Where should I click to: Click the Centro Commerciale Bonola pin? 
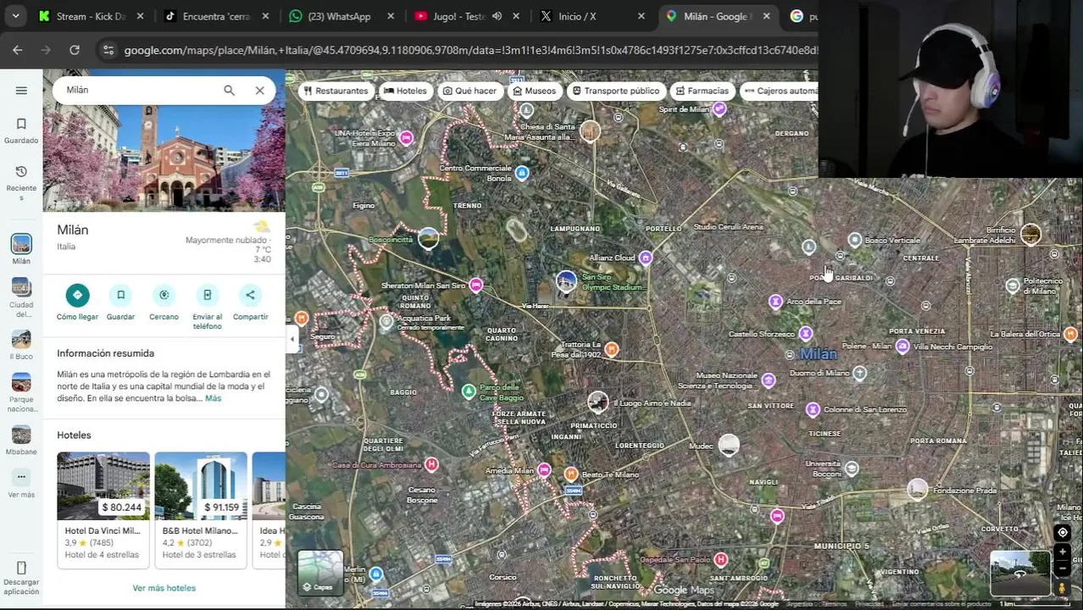click(x=522, y=173)
